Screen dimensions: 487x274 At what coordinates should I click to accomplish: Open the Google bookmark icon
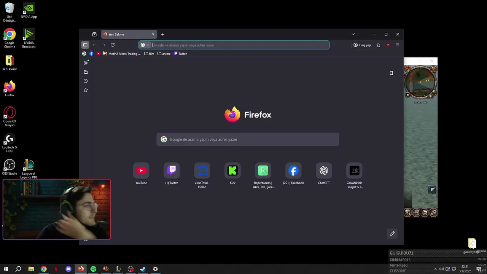tap(84, 54)
